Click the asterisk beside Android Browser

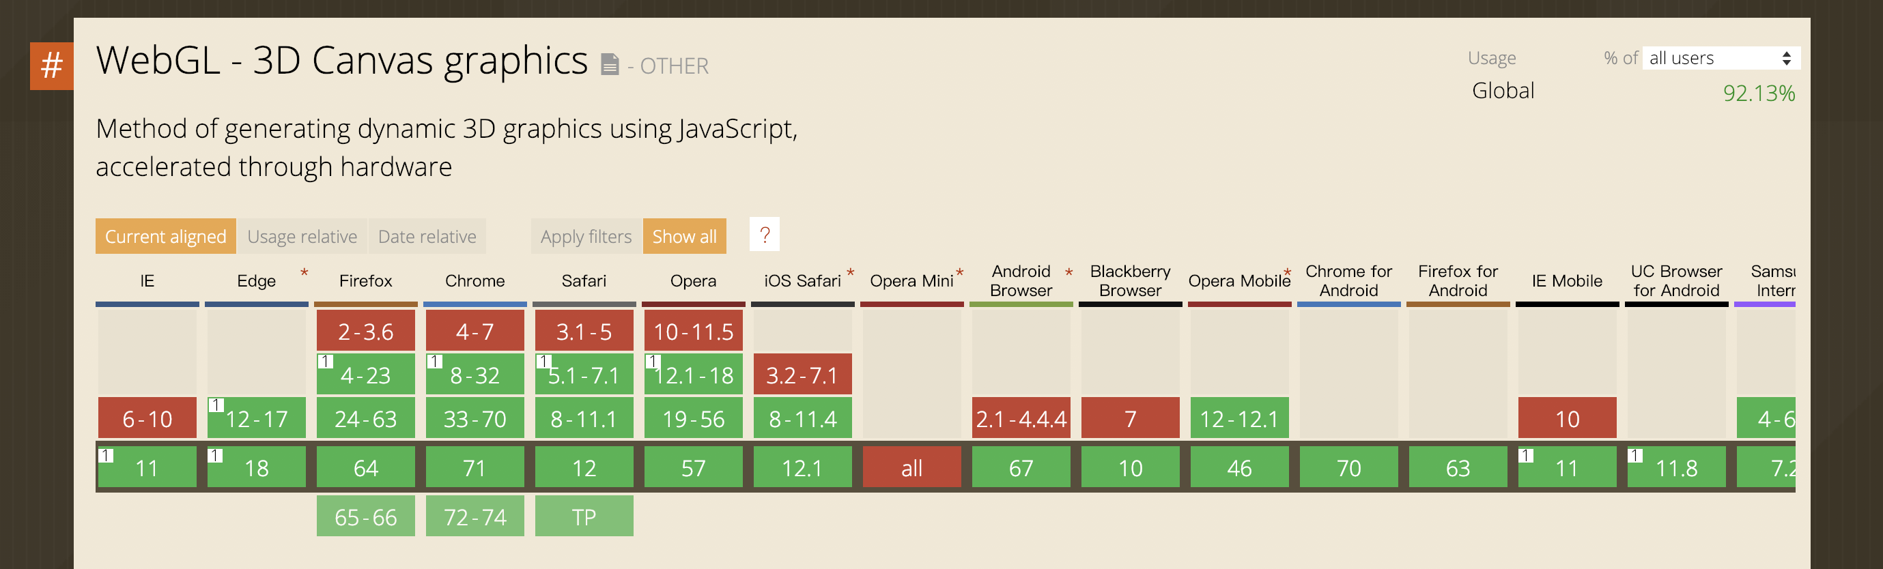[x=1068, y=273]
